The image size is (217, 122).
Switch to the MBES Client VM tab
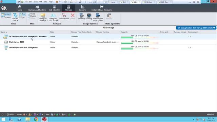tap(164, 2)
